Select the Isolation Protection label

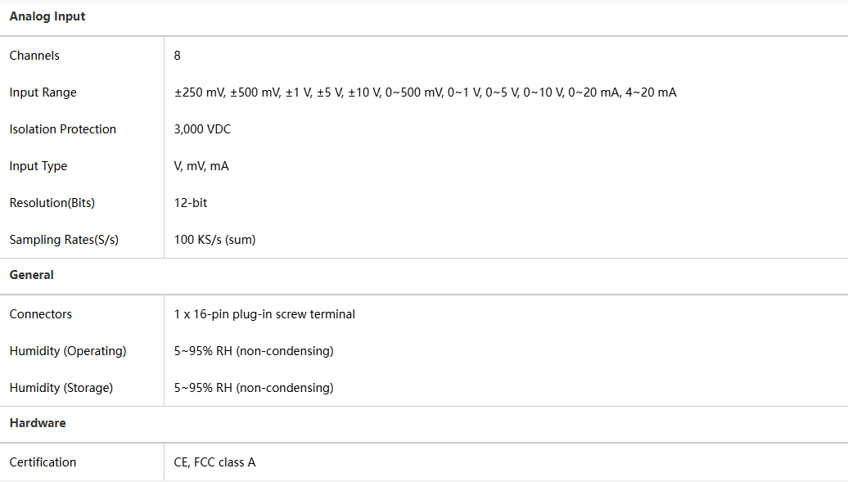coord(63,129)
